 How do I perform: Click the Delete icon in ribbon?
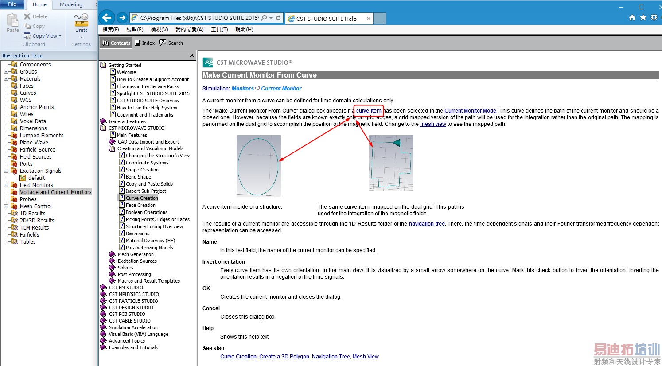click(x=27, y=16)
